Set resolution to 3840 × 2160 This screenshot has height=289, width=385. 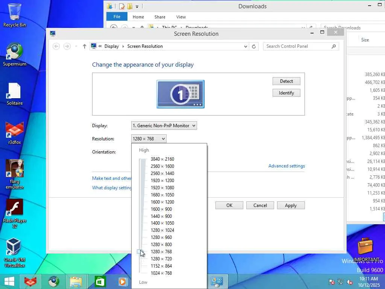[x=162, y=159]
